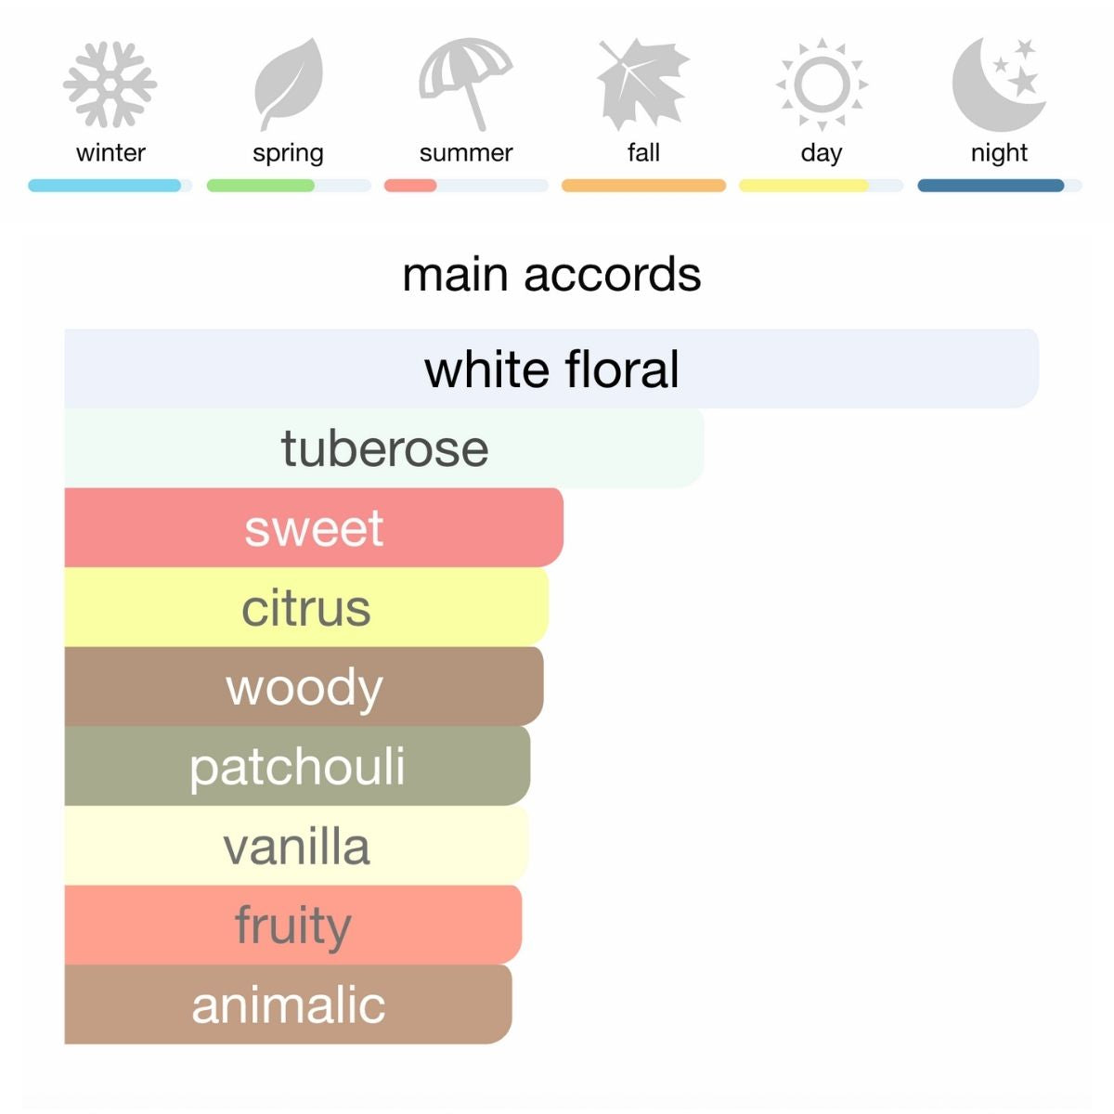This screenshot has height=1114, width=1114.
Task: Click the dark blue night rating bar
Action: [991, 186]
